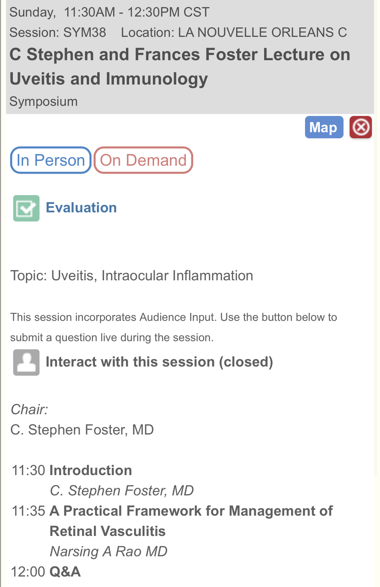This screenshot has height=587, width=380.
Task: Open 'A Practical Framework for Management' talk
Action: click(x=191, y=511)
